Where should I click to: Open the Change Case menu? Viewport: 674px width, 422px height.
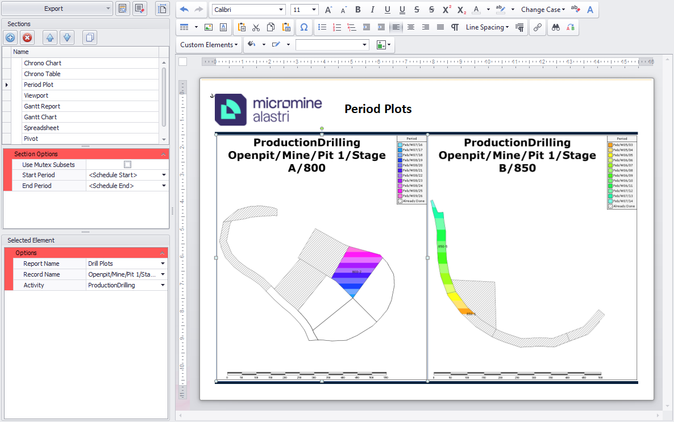point(543,10)
